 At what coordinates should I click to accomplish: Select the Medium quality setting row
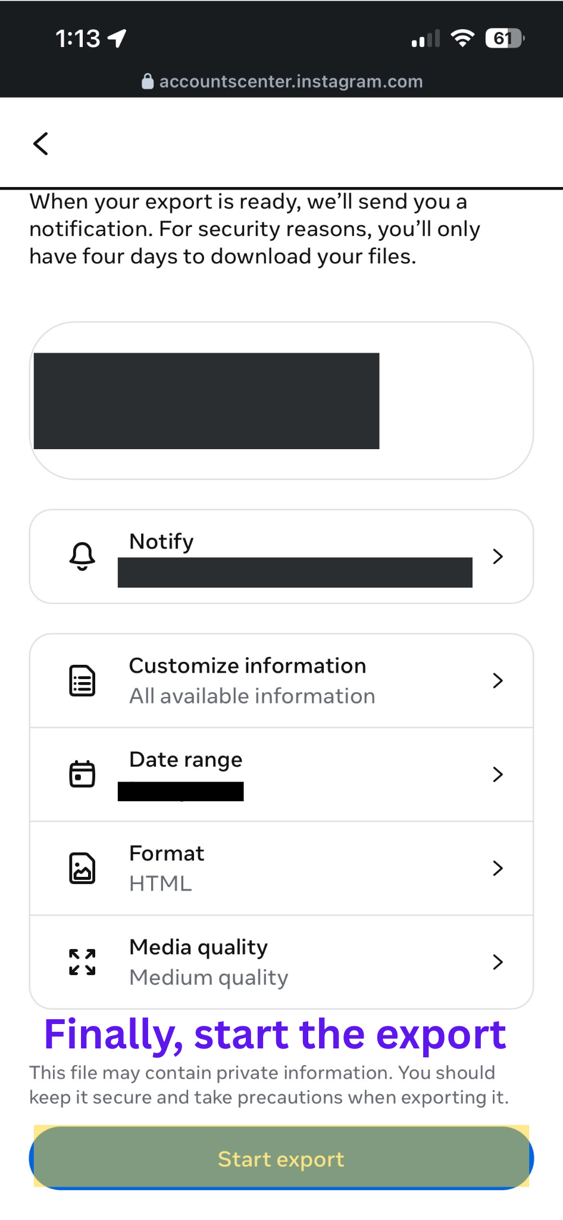coord(281,961)
